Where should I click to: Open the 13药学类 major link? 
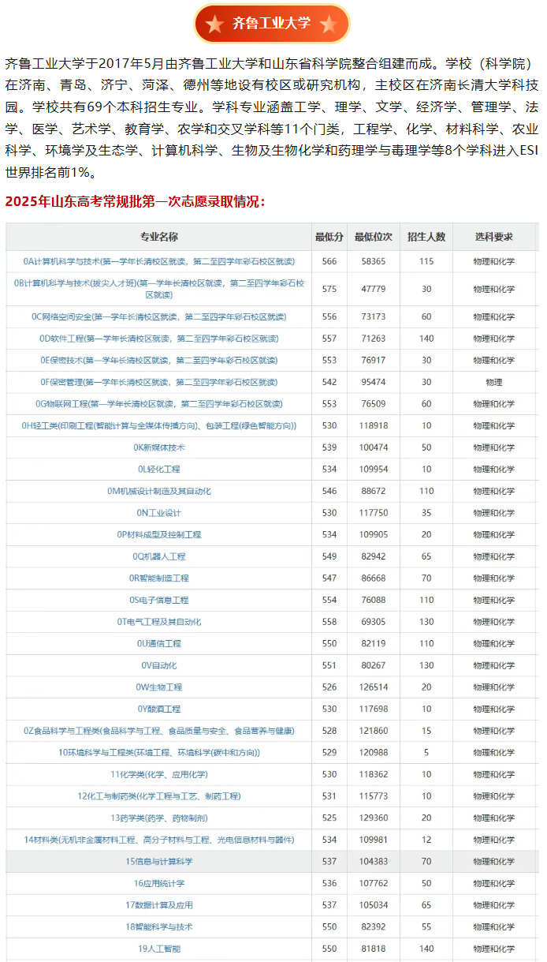pyautogui.click(x=159, y=818)
